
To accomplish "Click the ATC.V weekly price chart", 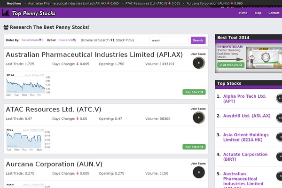I will click(28, 140).
